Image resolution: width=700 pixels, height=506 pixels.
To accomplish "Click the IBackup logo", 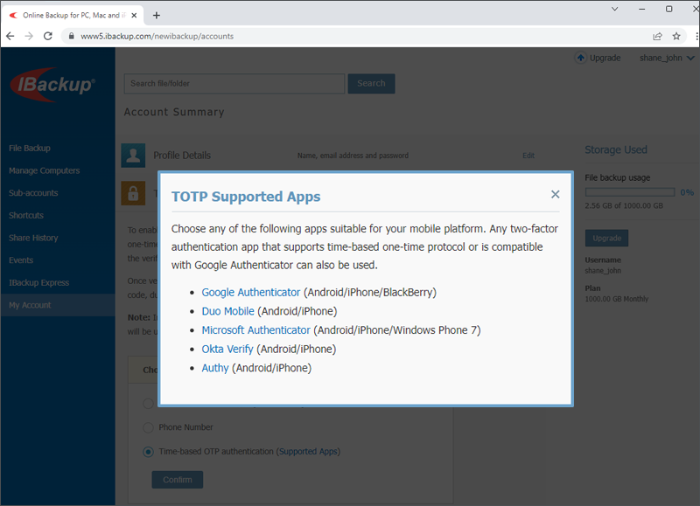I will [x=52, y=85].
